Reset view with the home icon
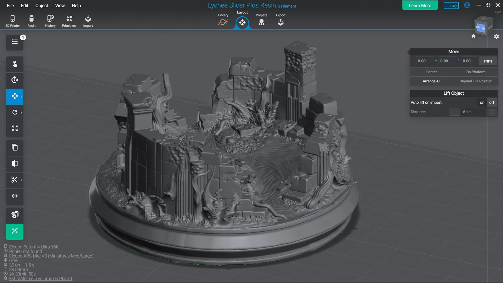Viewport: 503px width, 283px height. click(473, 36)
